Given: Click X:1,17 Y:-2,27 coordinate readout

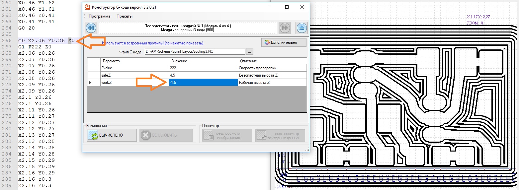Looking at the screenshot, I should click(x=478, y=17).
